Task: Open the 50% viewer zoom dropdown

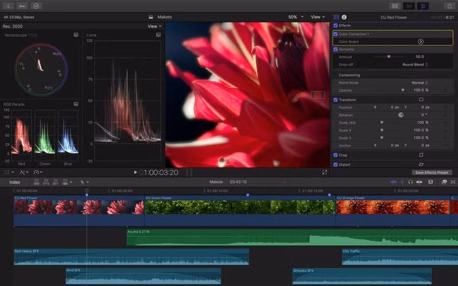Action: pos(296,17)
